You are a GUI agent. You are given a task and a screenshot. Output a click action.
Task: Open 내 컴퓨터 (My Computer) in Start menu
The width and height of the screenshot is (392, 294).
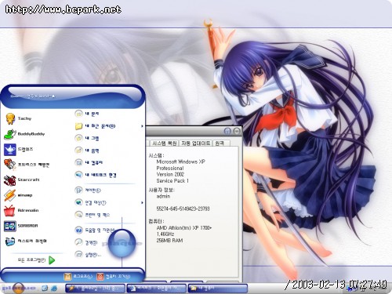pyautogui.click(x=89, y=162)
